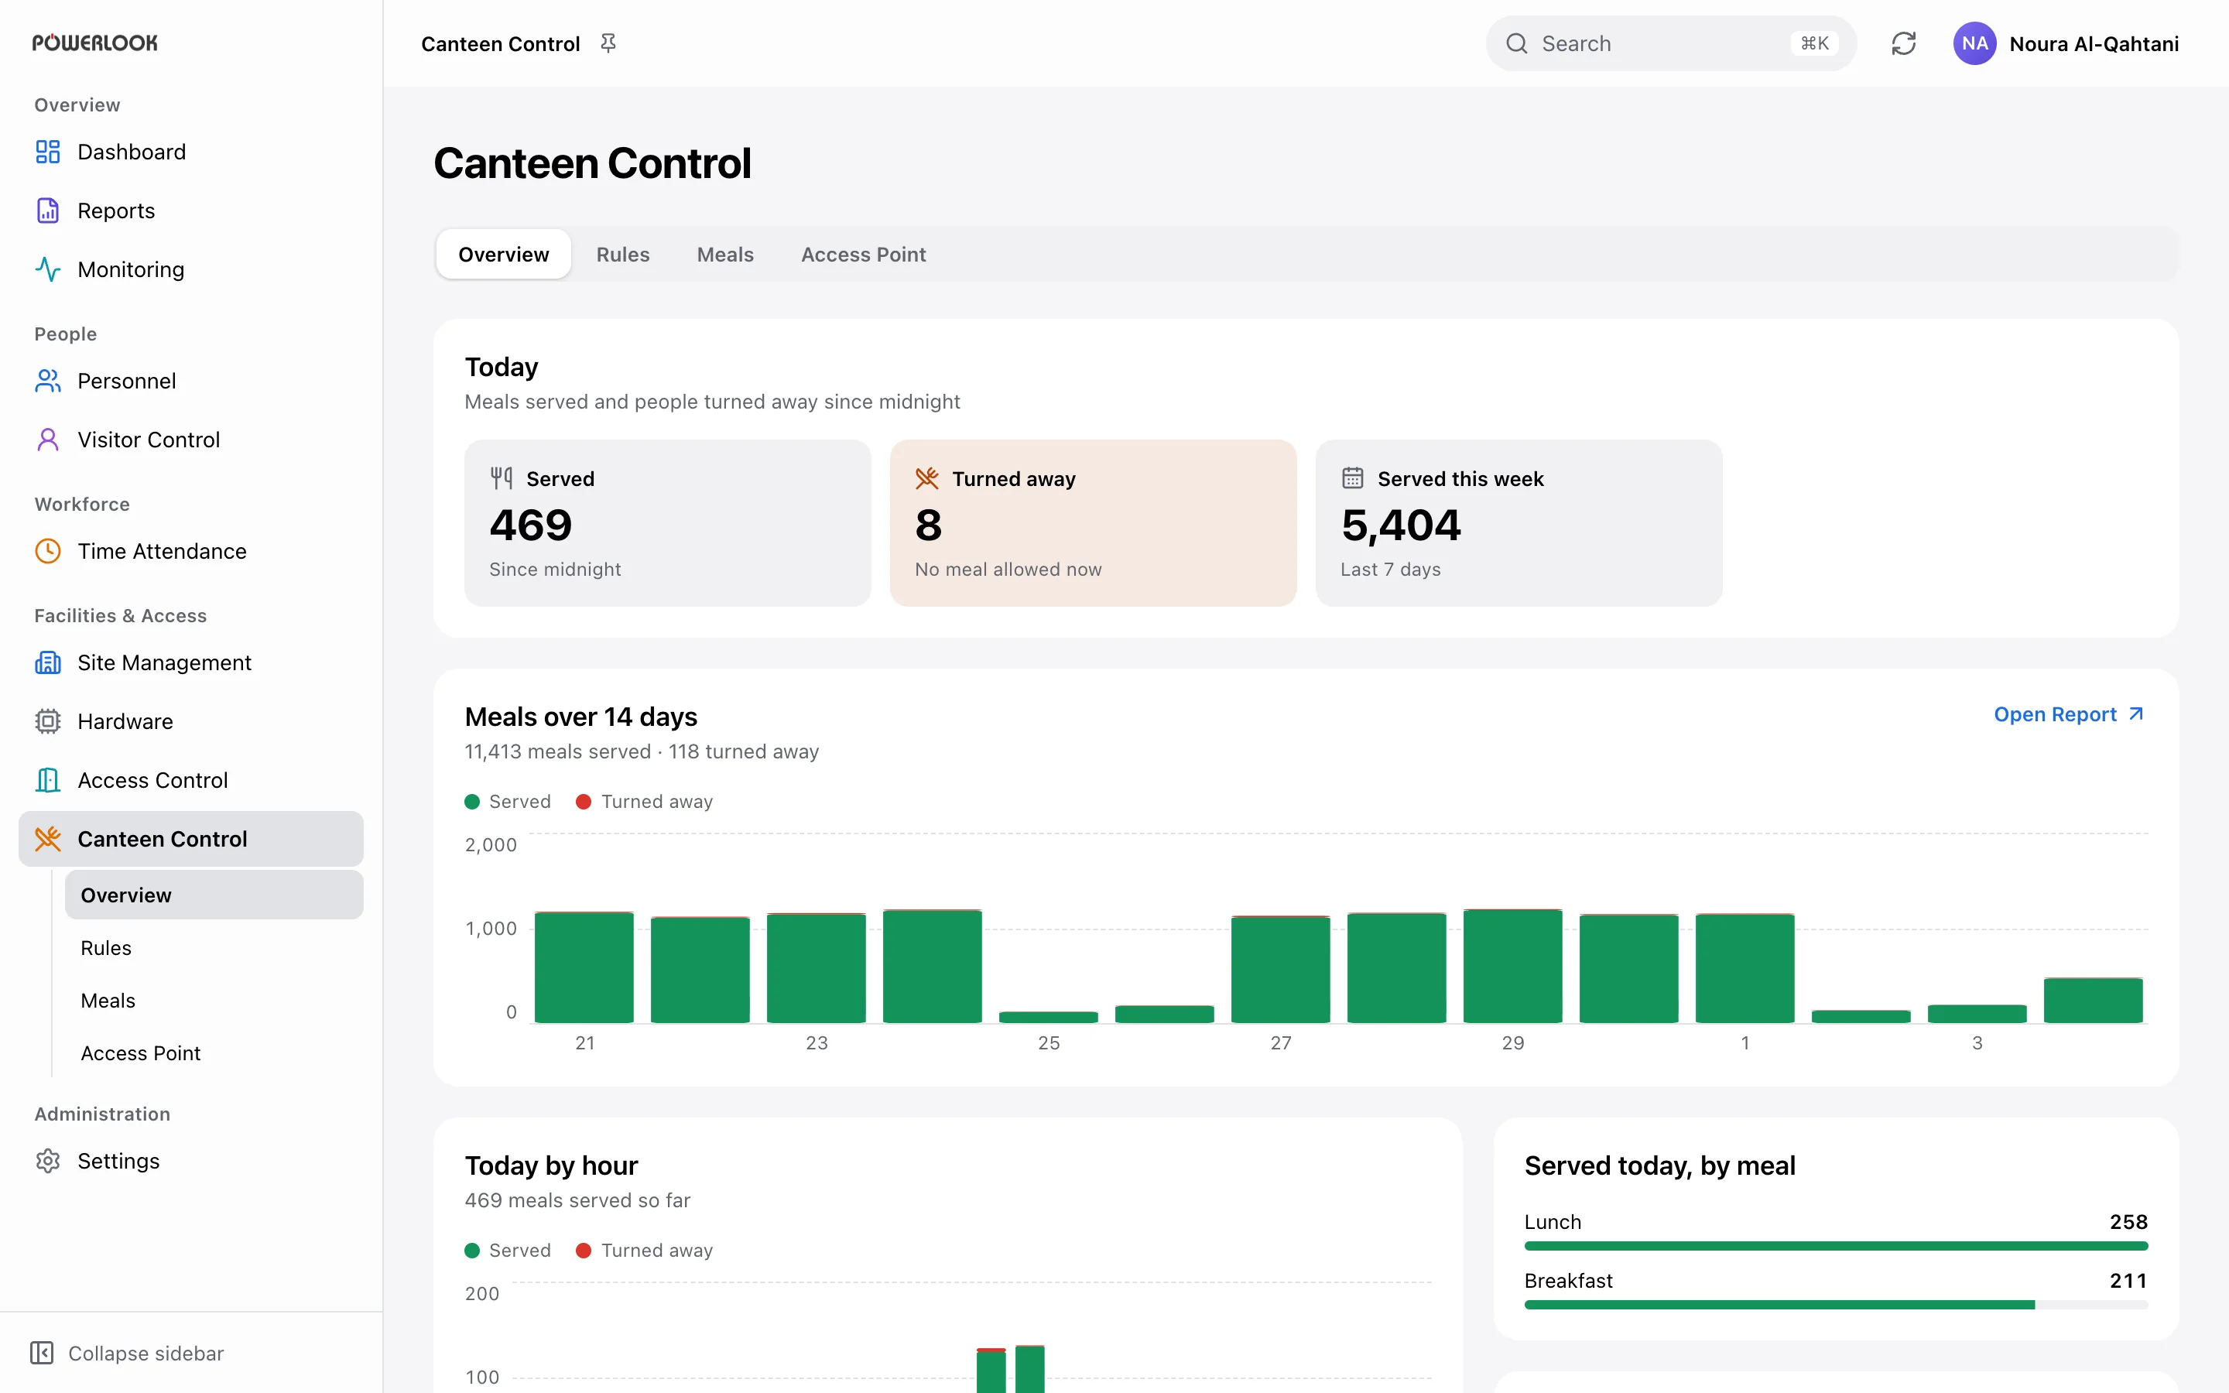
Task: Open Meals in the sidebar submenu
Action: [x=214, y=1001]
